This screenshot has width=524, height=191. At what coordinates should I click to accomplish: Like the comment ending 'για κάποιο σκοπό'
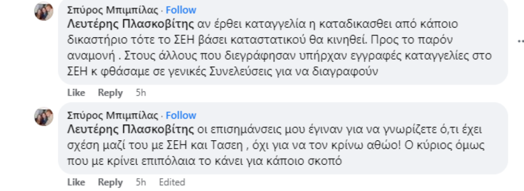76,182
